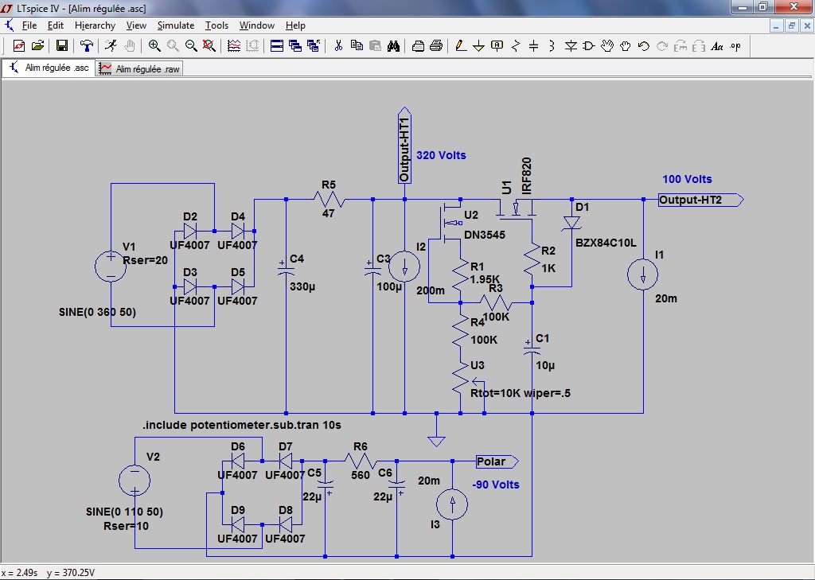Screen dimensions: 815x580
Task: Select the SPICE directive .op tool
Action: click(735, 46)
